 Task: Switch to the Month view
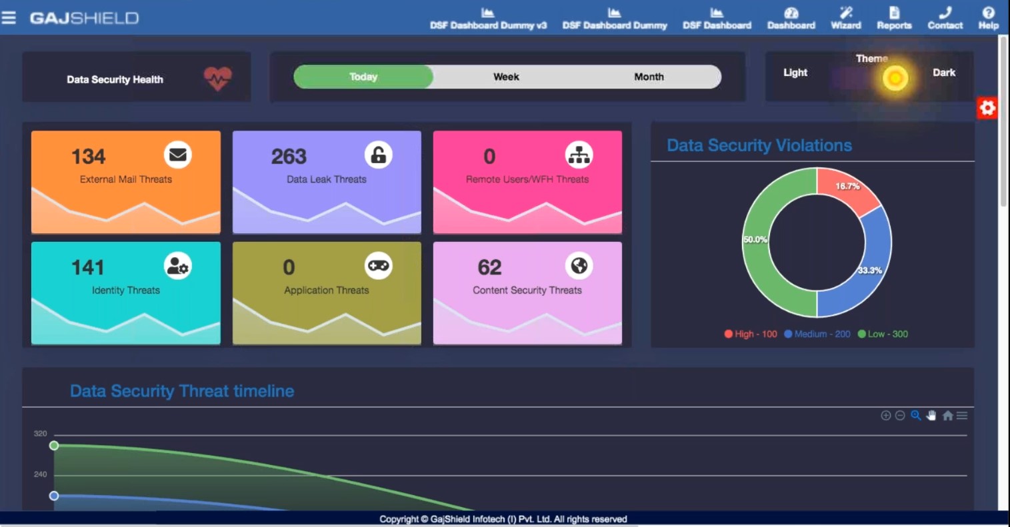click(649, 77)
